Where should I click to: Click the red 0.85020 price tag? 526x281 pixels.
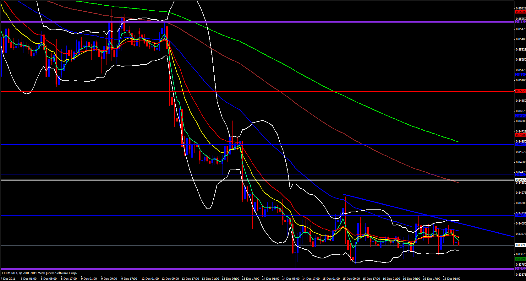click(x=520, y=91)
